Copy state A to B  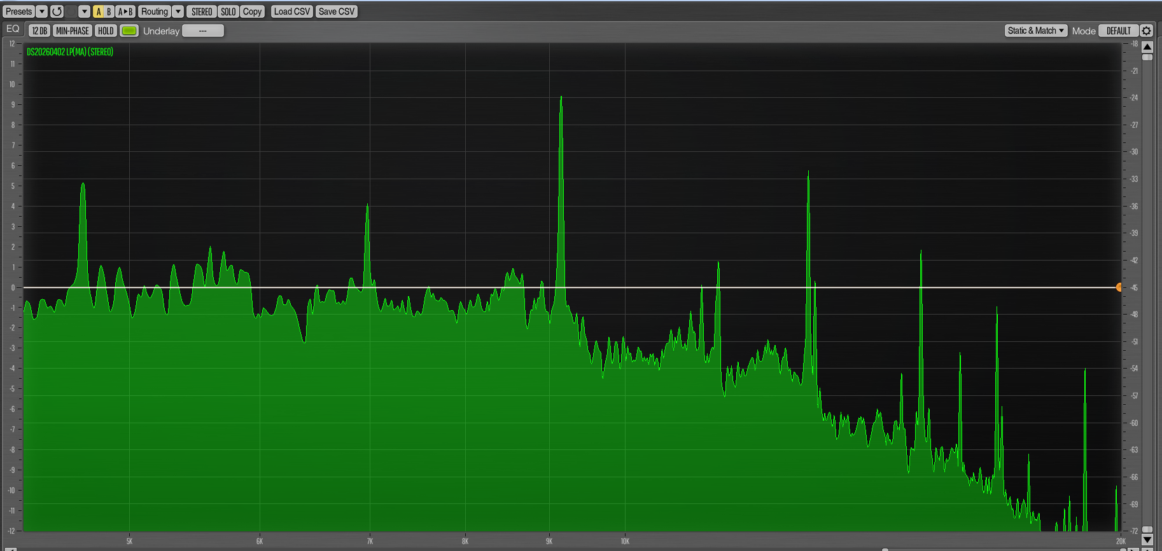click(125, 11)
